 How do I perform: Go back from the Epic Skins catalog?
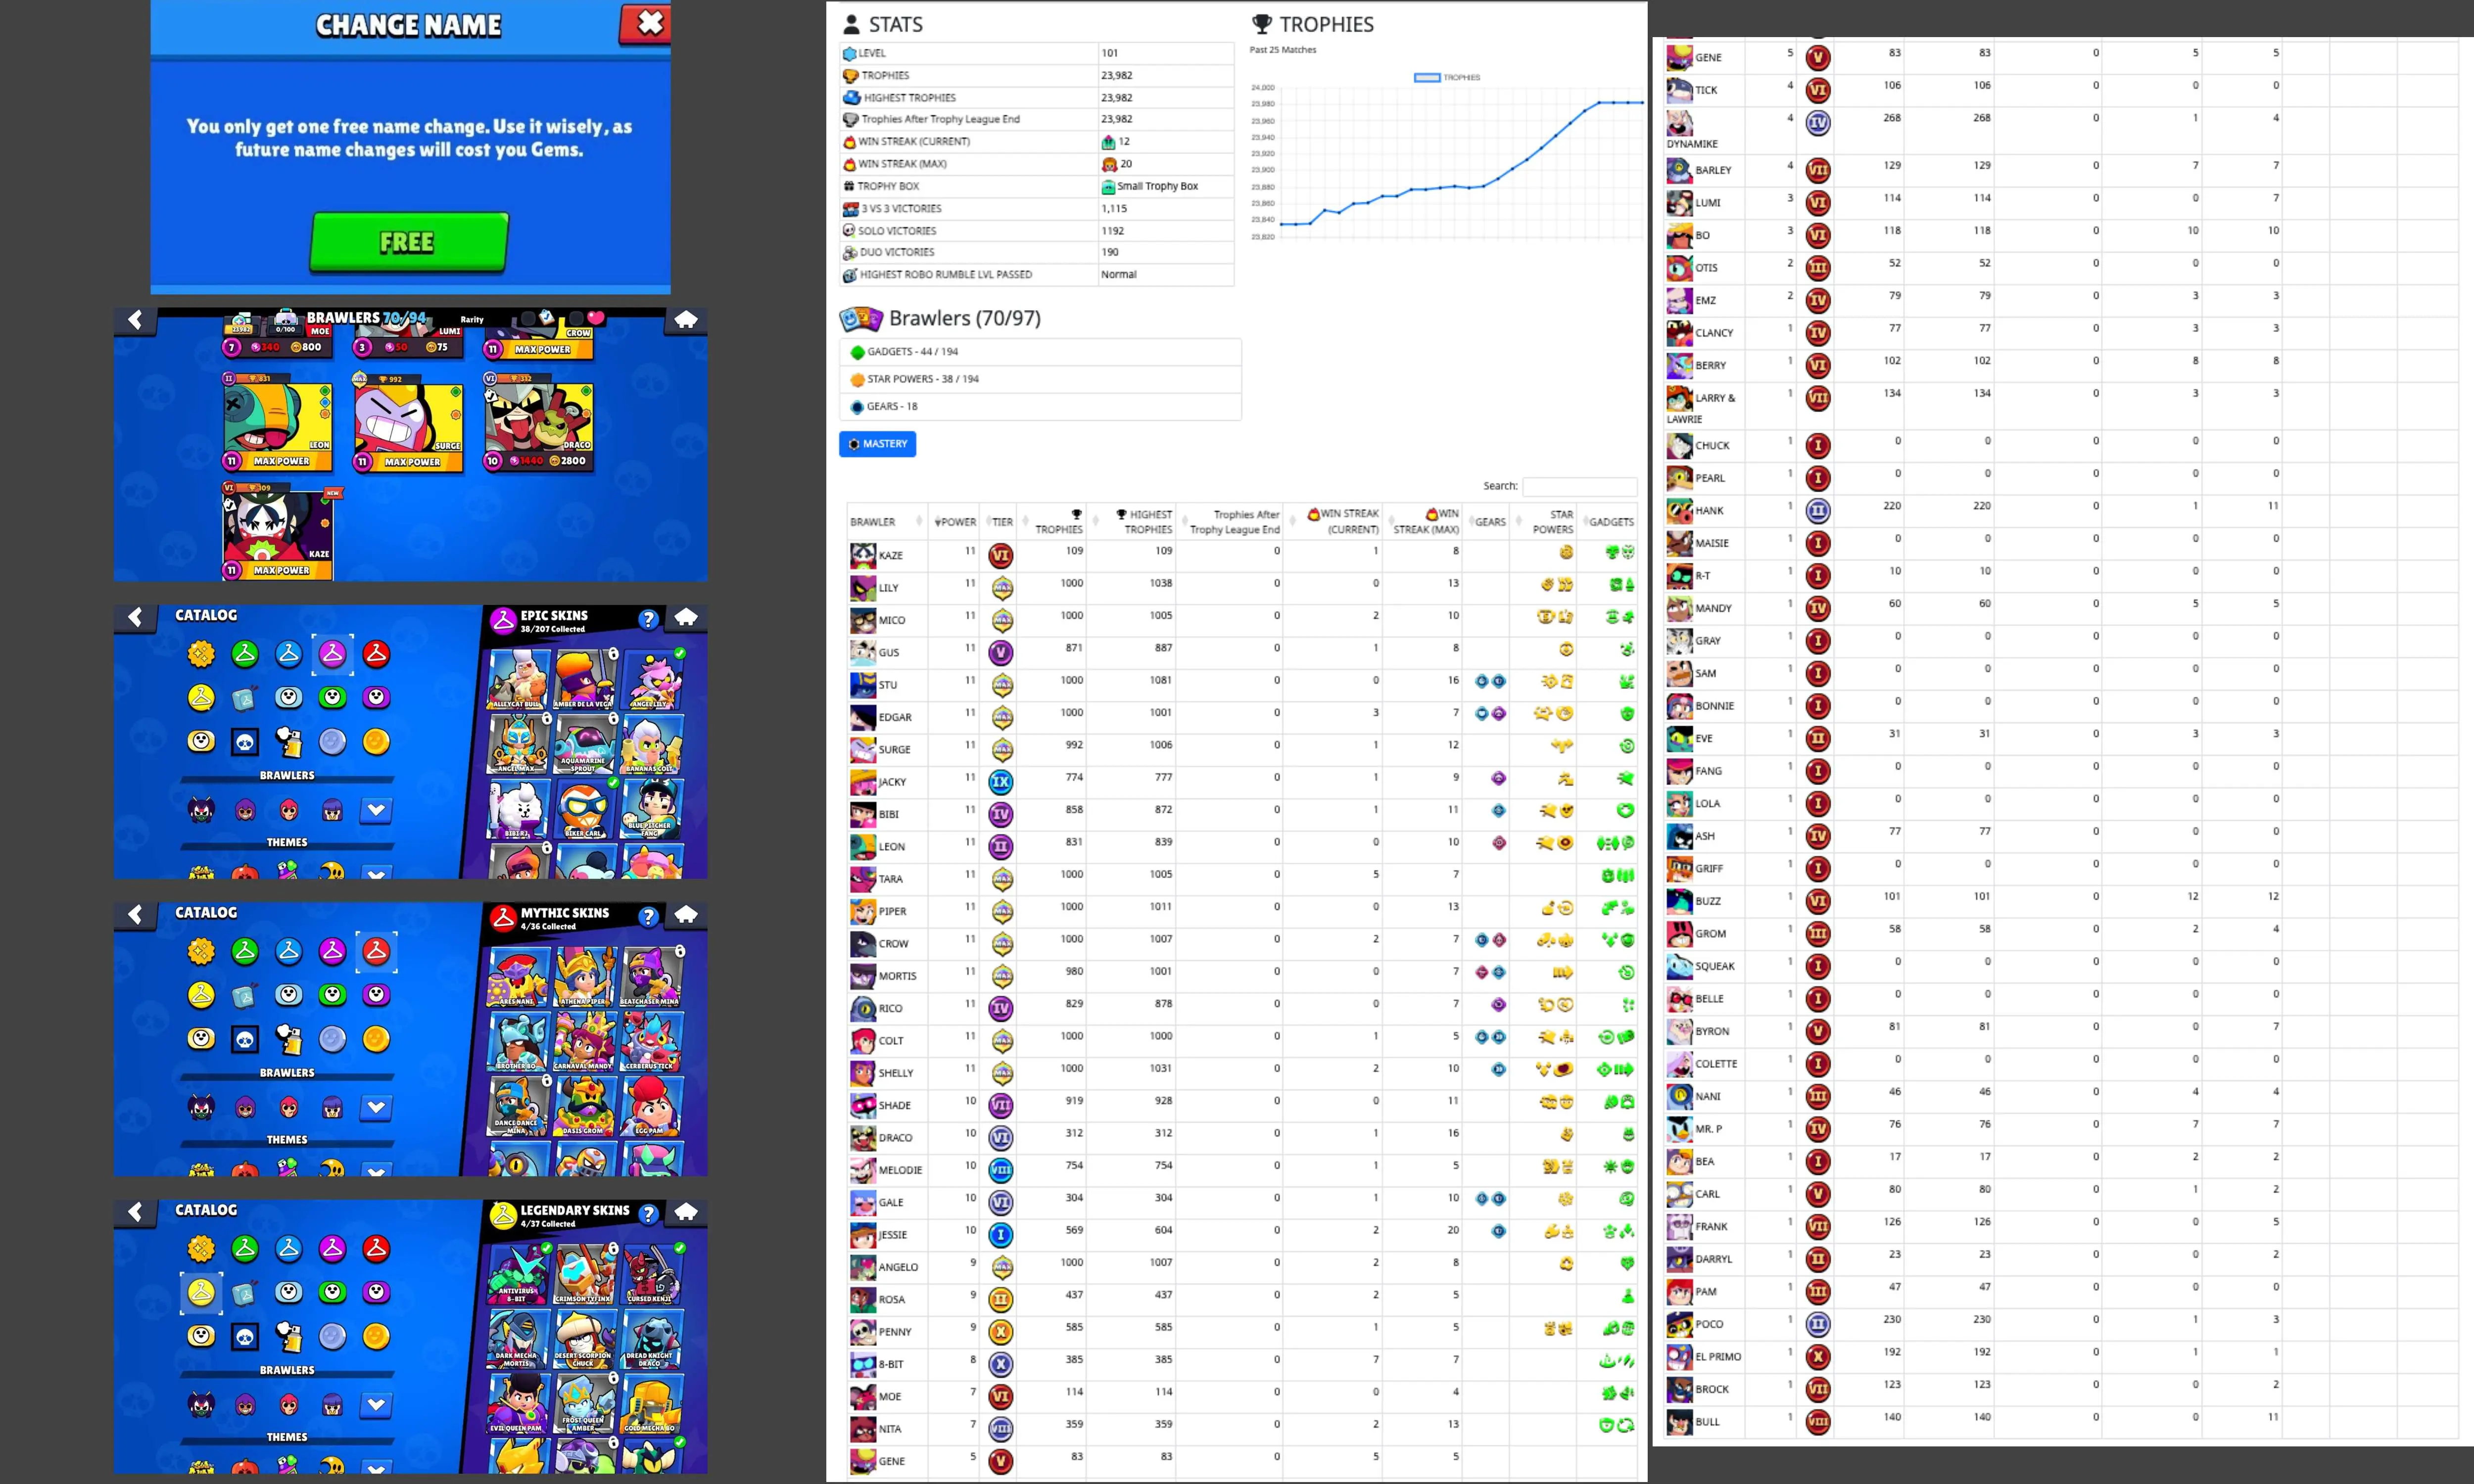click(136, 617)
